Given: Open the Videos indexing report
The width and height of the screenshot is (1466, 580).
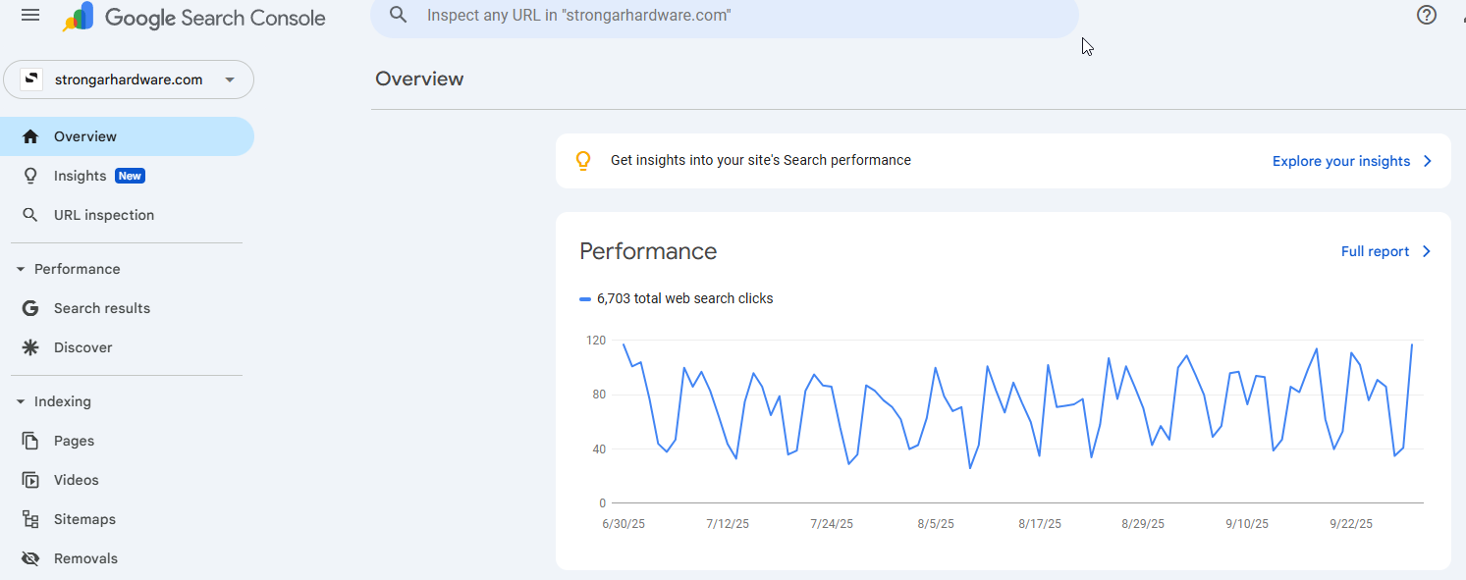Looking at the screenshot, I should (x=76, y=480).
